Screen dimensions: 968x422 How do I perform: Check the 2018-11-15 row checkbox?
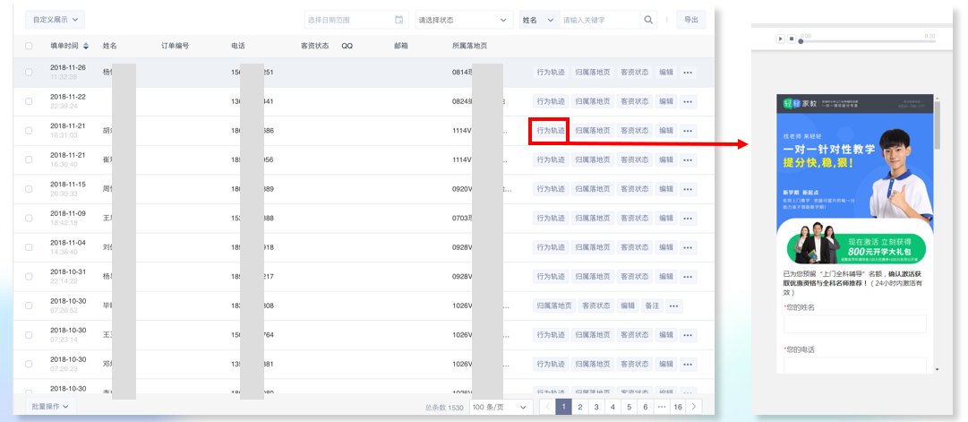(29, 189)
